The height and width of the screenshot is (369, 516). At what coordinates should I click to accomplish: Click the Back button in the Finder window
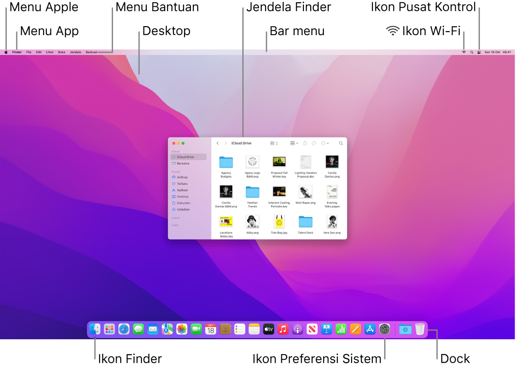click(x=217, y=143)
